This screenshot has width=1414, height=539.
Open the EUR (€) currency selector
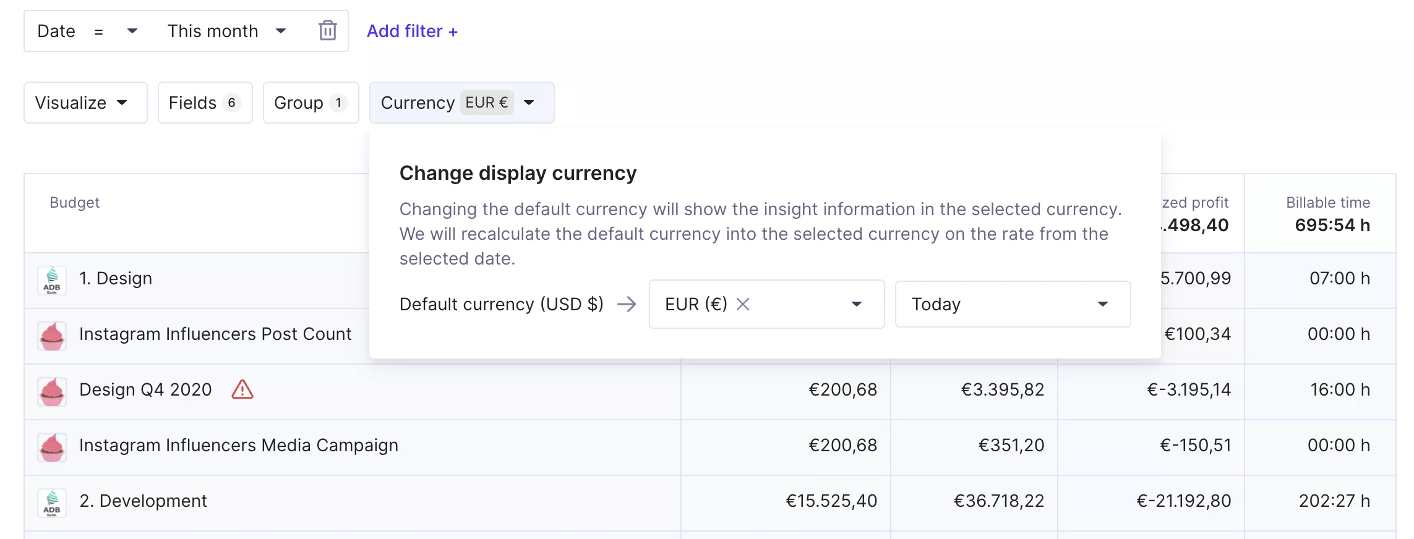766,304
